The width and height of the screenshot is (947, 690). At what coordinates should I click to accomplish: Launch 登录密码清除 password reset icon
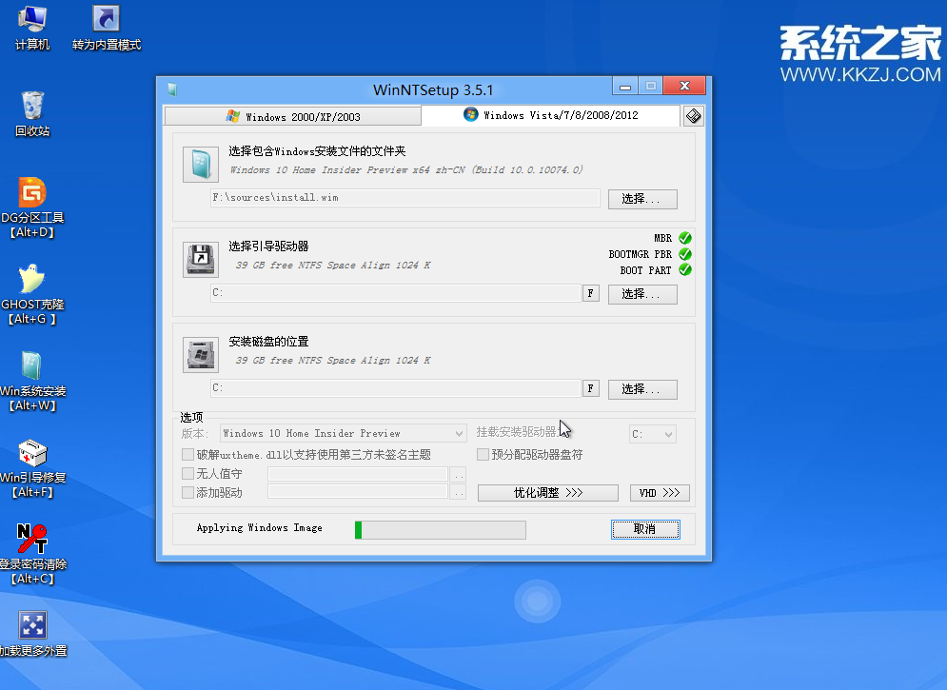click(32, 554)
